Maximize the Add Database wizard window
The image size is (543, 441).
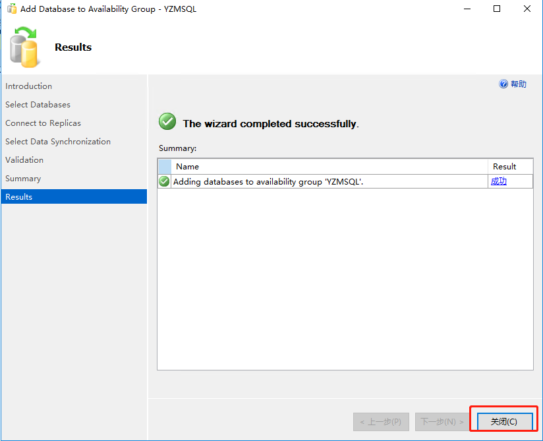coord(497,9)
